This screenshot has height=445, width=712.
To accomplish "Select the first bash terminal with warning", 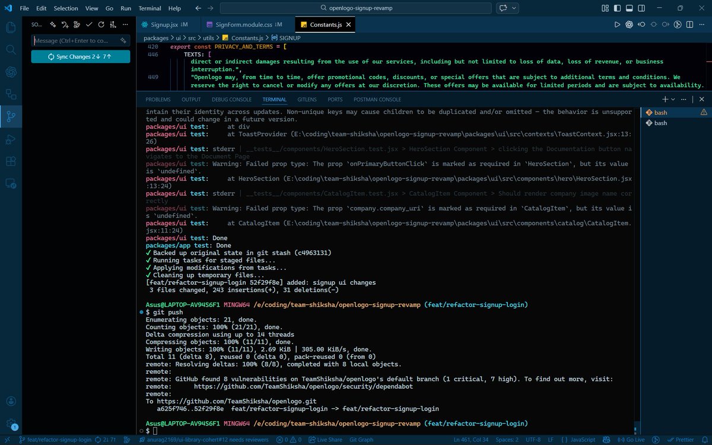I will (x=676, y=112).
